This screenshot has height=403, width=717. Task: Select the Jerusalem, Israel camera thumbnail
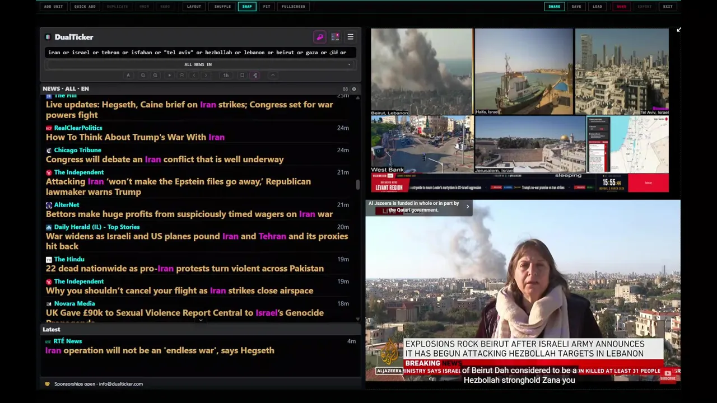(x=530, y=144)
